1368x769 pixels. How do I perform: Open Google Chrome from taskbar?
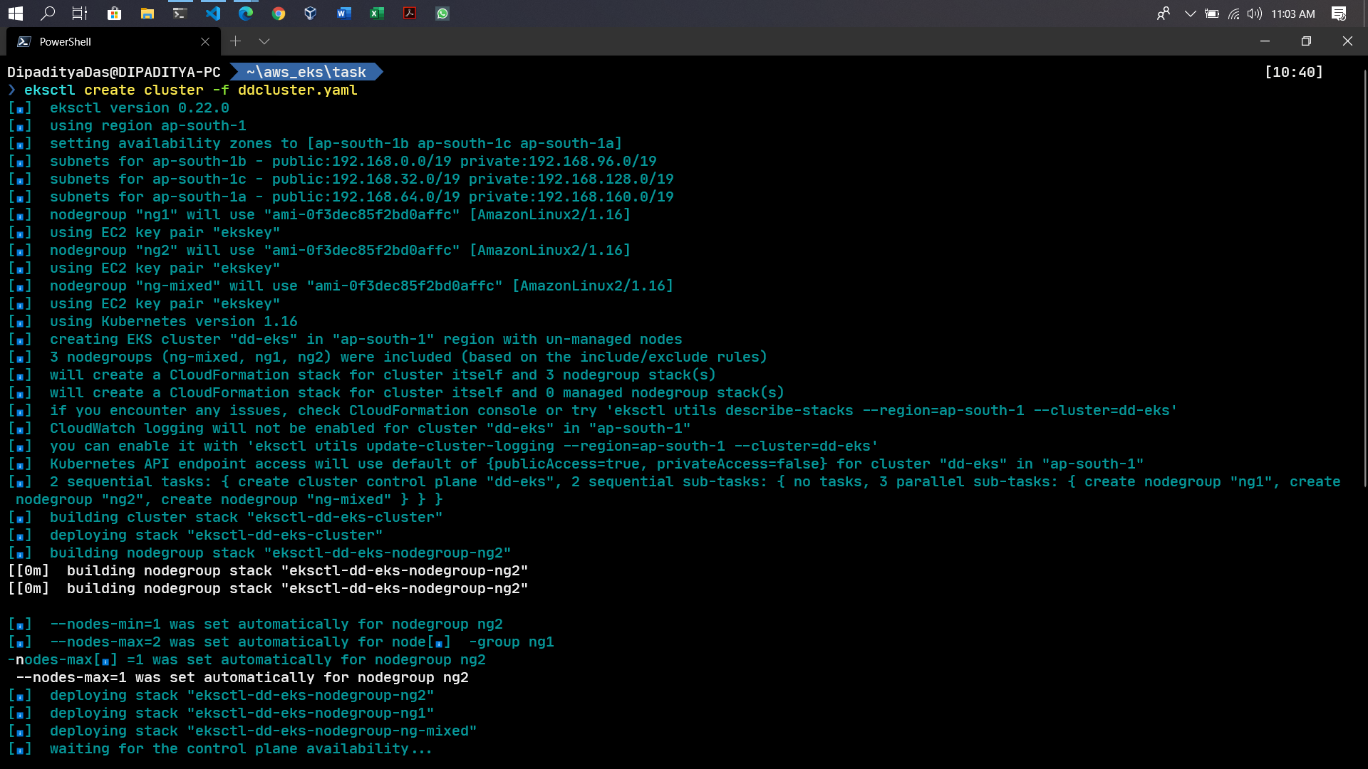[x=279, y=14]
